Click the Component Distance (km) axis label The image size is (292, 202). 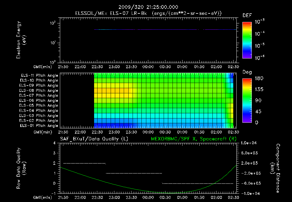click(275, 168)
